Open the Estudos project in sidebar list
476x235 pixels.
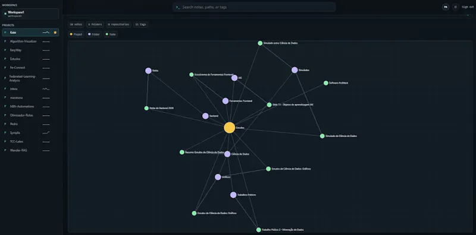pos(30,59)
